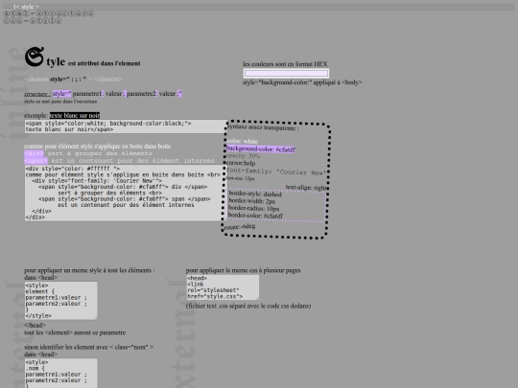
Task: Click the "background-color: #cfa6ff" highlighted text
Action: pyautogui.click(x=261, y=149)
